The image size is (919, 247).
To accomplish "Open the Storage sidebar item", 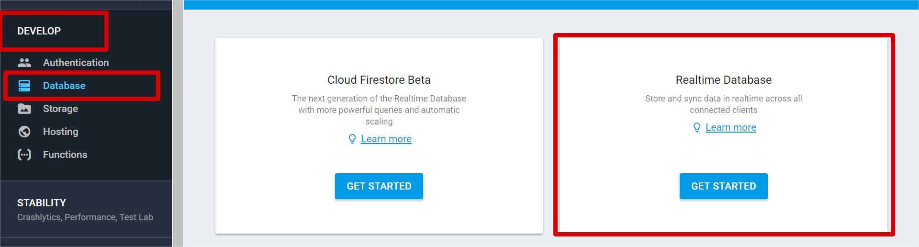I will click(60, 109).
